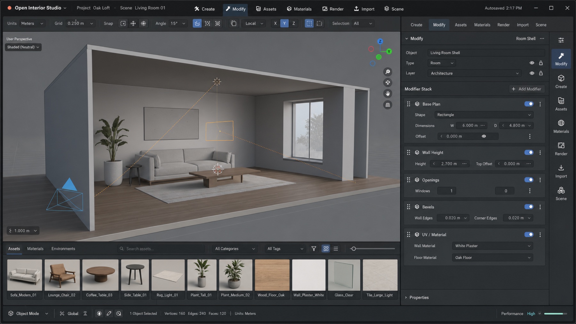
Task: Expand the Properties section
Action: pyautogui.click(x=417, y=297)
